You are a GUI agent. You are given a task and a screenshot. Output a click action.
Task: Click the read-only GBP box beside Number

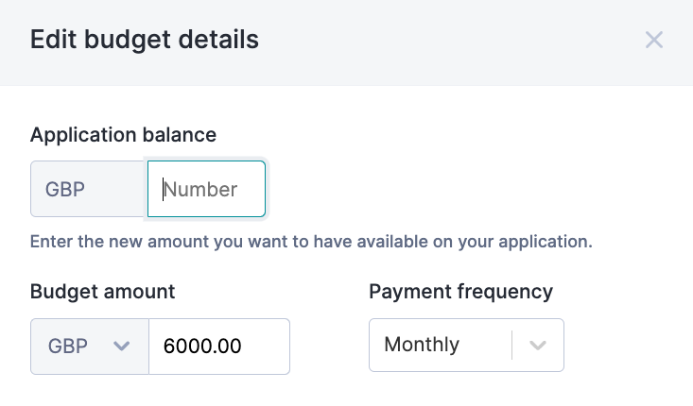(89, 190)
